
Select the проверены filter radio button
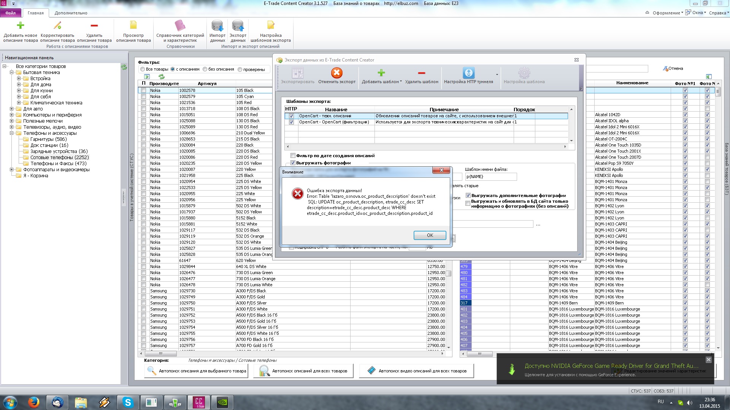[x=240, y=69]
